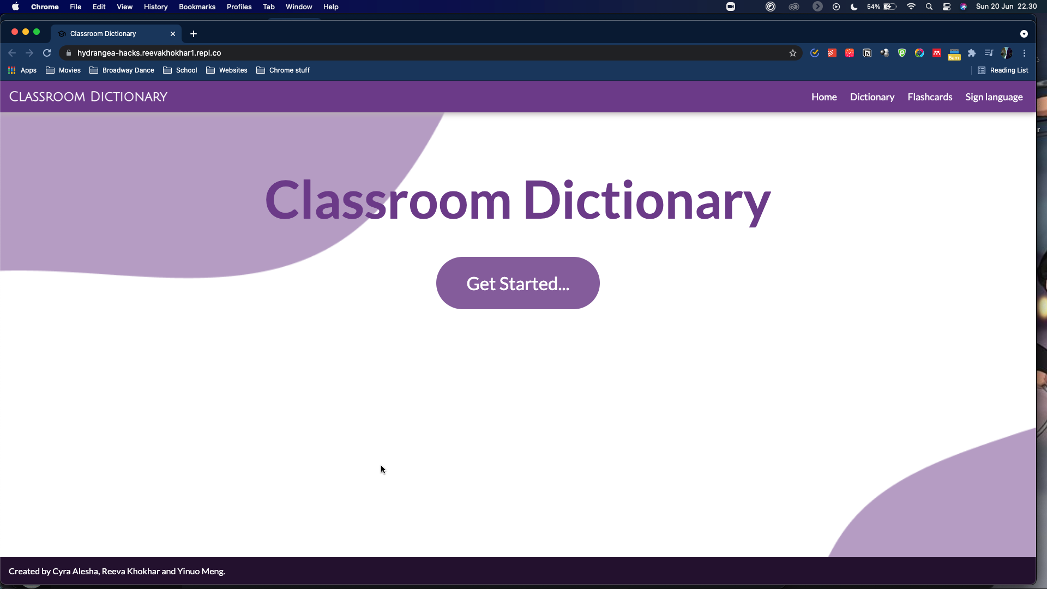Reload the page
This screenshot has height=589, width=1047.
click(47, 53)
